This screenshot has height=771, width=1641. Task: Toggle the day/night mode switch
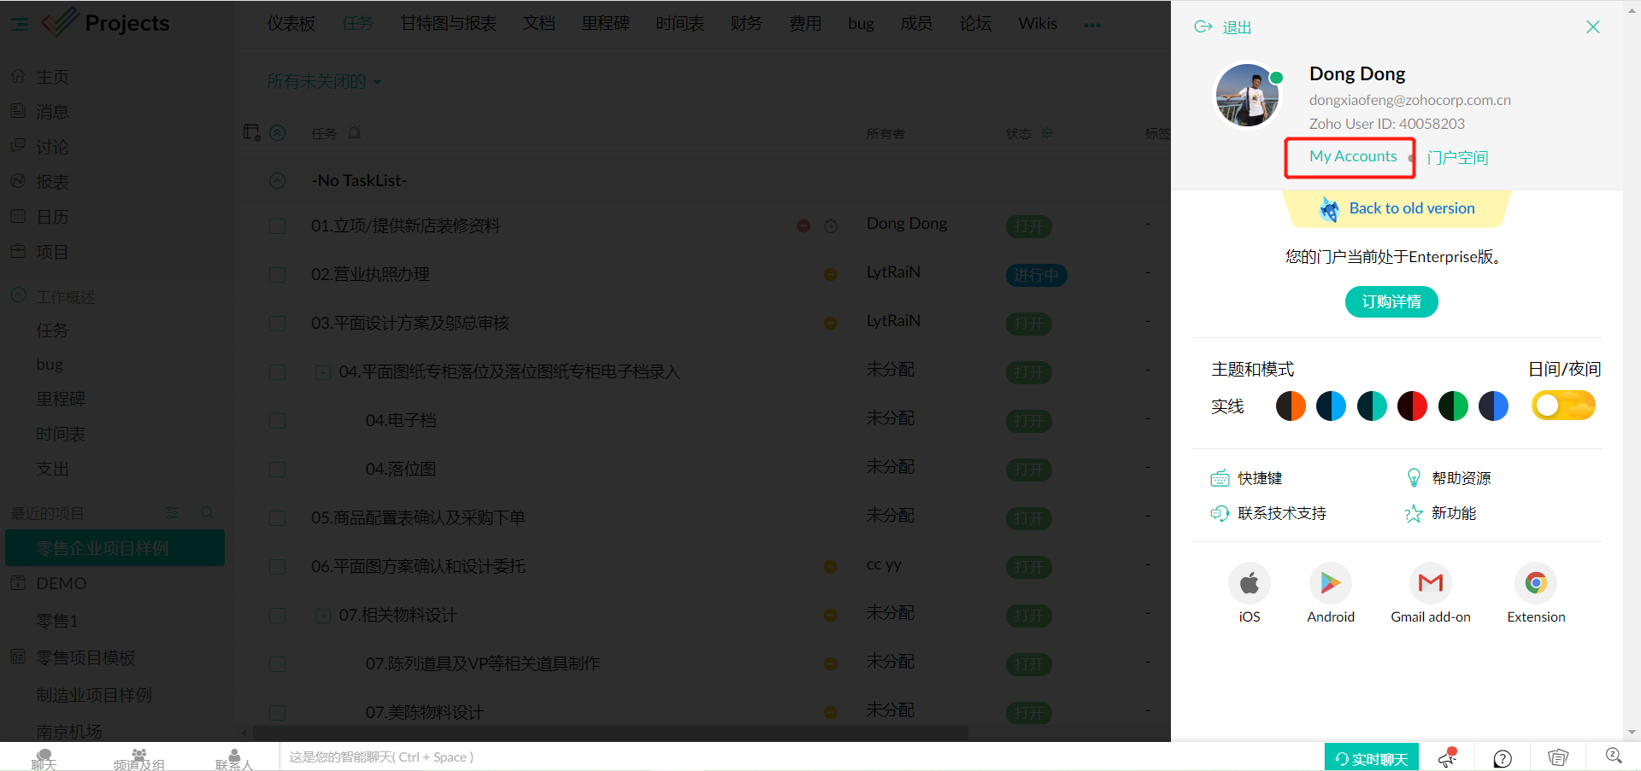point(1562,406)
